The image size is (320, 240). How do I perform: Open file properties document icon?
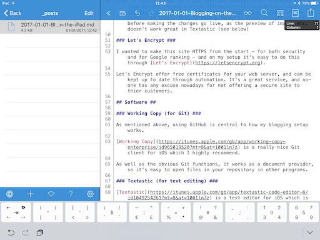point(295,13)
